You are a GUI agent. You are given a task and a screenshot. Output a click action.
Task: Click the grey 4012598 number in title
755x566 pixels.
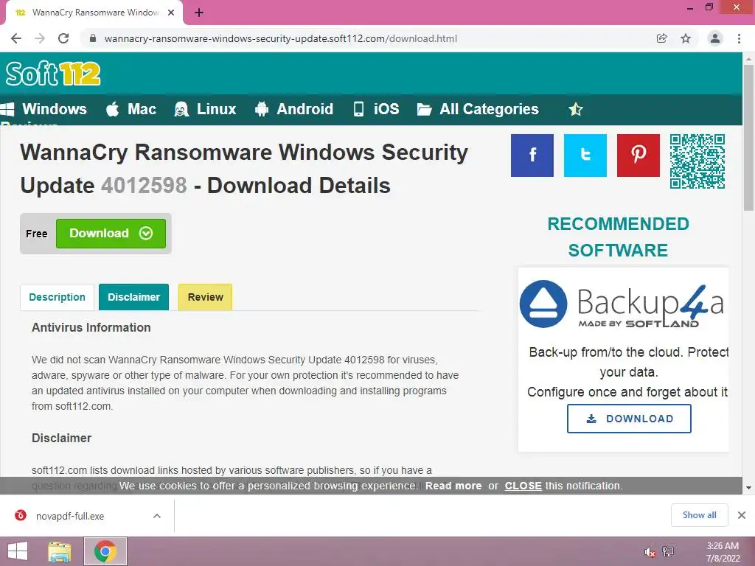coord(144,186)
